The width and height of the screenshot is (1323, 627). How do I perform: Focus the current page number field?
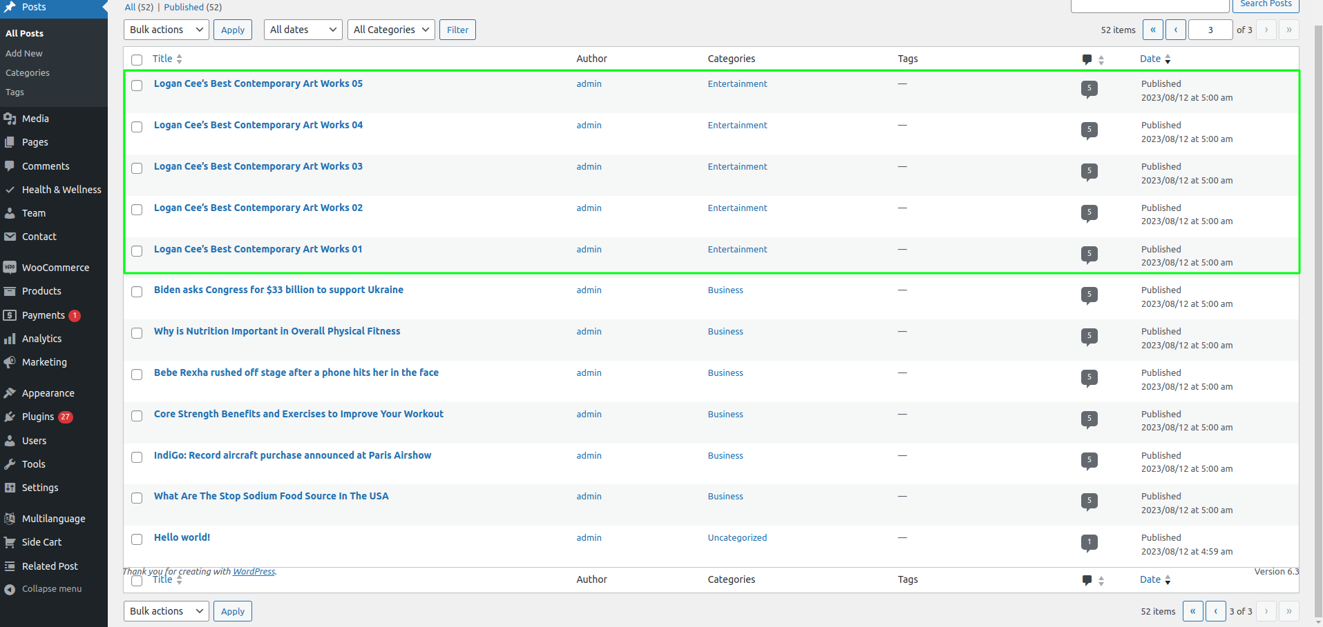point(1210,30)
